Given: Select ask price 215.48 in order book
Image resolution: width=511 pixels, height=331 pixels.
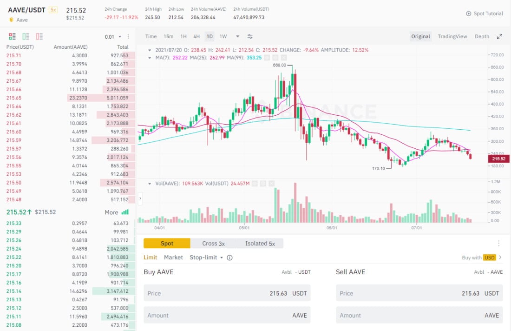Looking at the screenshot, I should pos(13,199).
